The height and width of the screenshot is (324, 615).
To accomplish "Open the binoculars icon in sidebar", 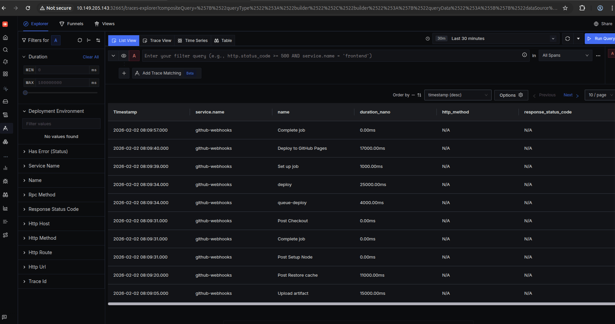I will tap(5, 195).
